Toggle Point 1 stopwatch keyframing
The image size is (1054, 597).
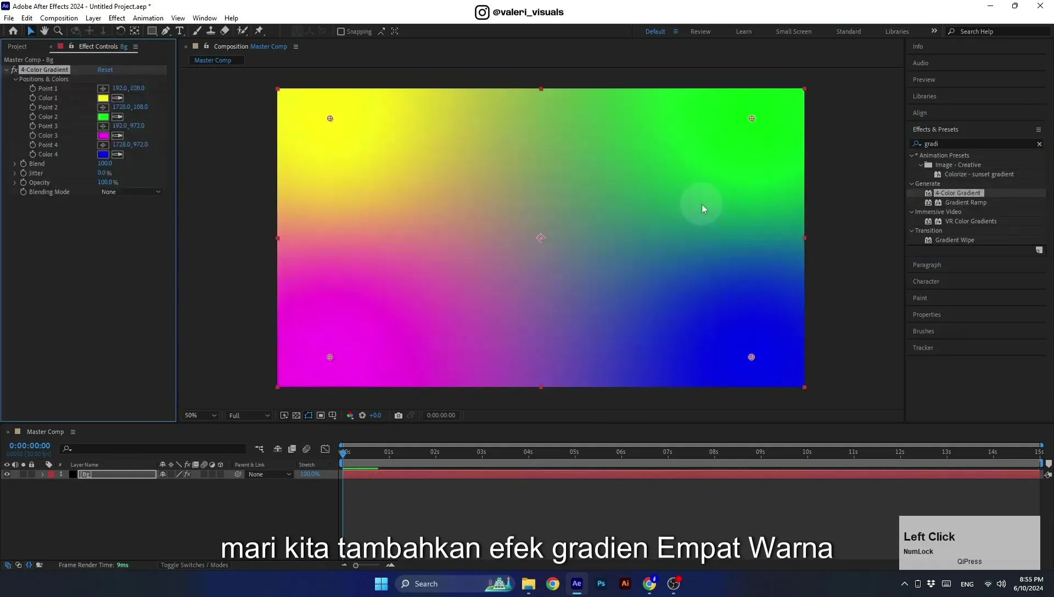[32, 88]
